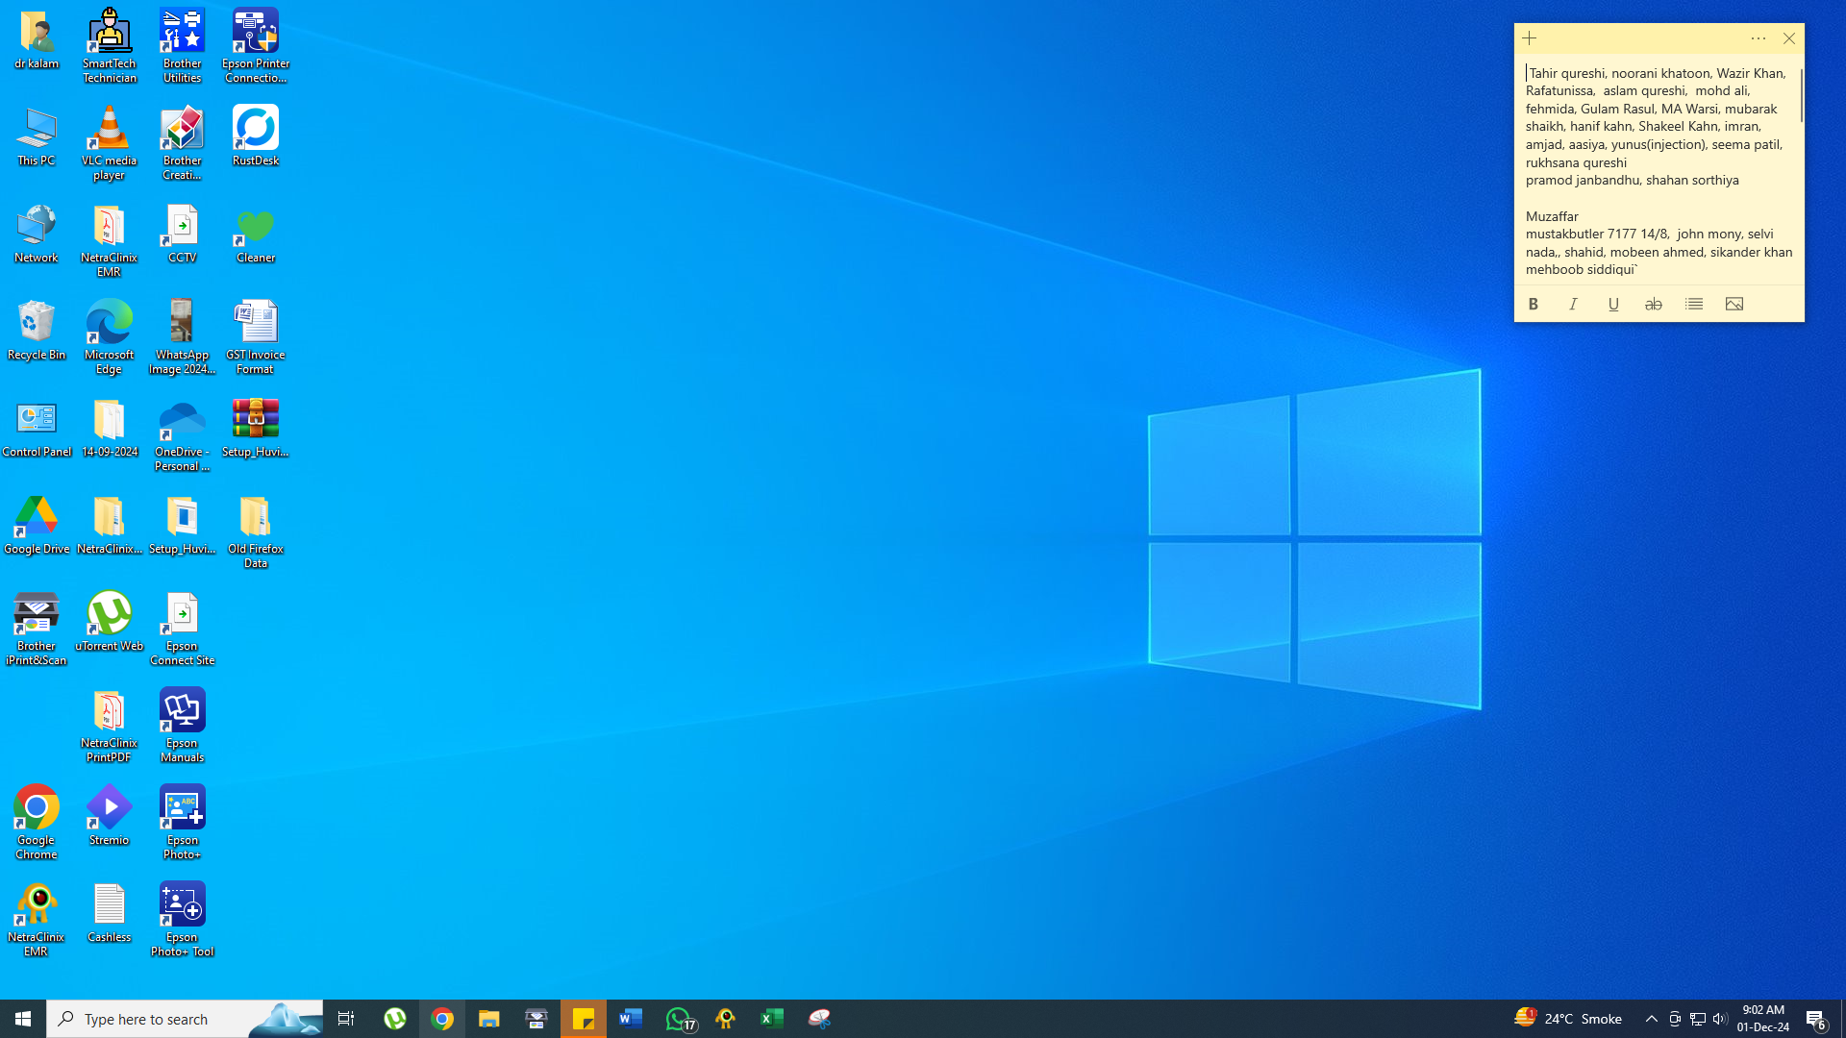Open Task View from taskbar
This screenshot has width=1846, height=1038.
tap(346, 1019)
